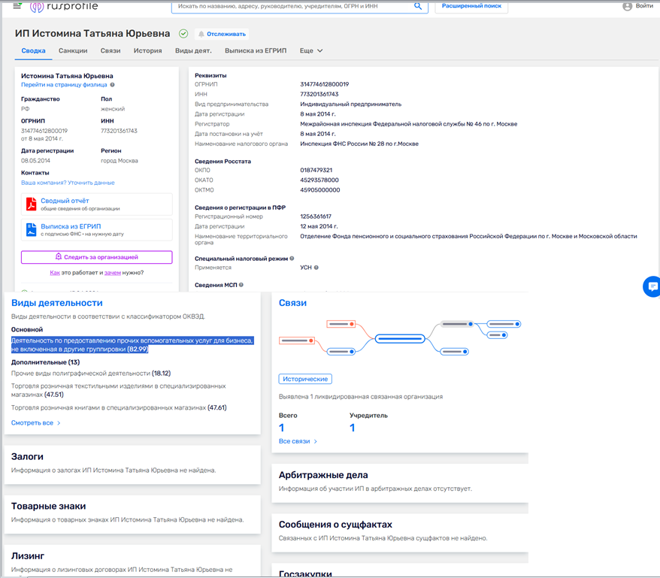Click Перейти на страницу физлица link
The image size is (660, 578).
pos(64,85)
